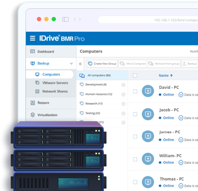
Task: Open settings gear for the (21) group
Action: [123, 122]
